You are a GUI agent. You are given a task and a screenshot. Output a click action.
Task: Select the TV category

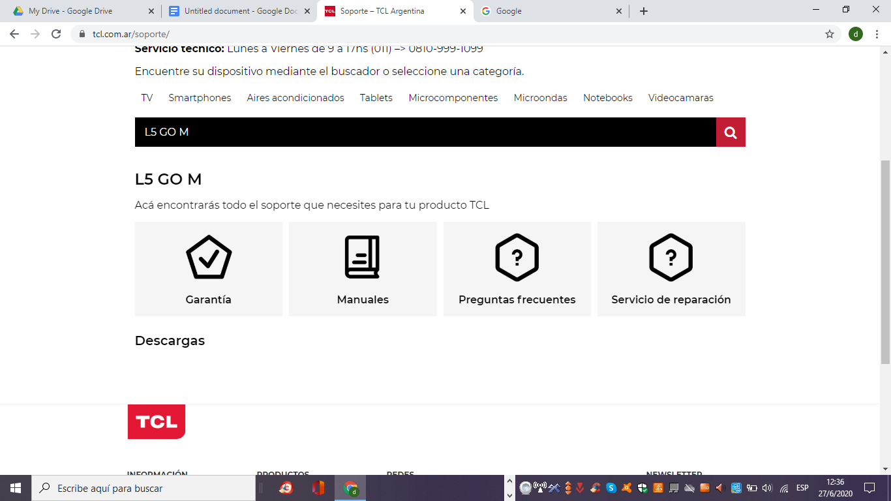(147, 98)
